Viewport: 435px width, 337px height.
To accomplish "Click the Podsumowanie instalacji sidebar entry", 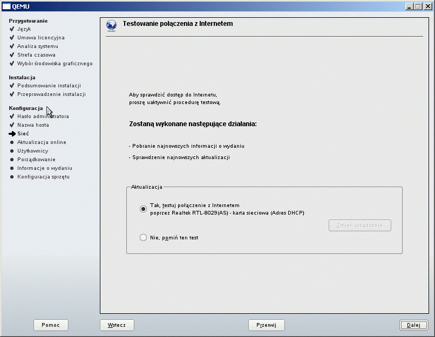I will pyautogui.click(x=49, y=86).
